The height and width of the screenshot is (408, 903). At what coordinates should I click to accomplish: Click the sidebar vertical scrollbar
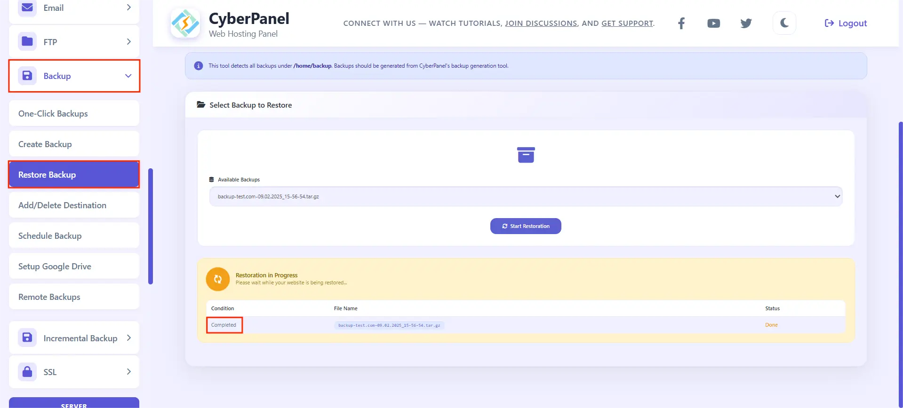tap(151, 226)
